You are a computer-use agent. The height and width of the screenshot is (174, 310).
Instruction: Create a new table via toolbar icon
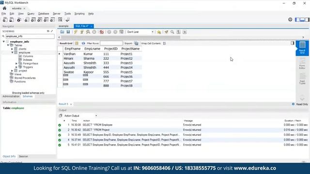(x=33, y=19)
